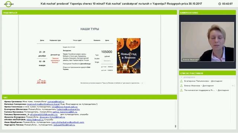
Task: Open the galina_nasonova@bk.ru email link
Action: pyautogui.click(x=65, y=112)
